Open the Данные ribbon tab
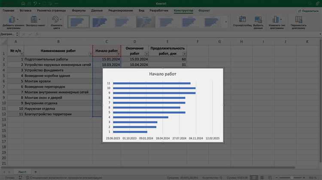The image size is (322, 180). pyautogui.click(x=97, y=10)
